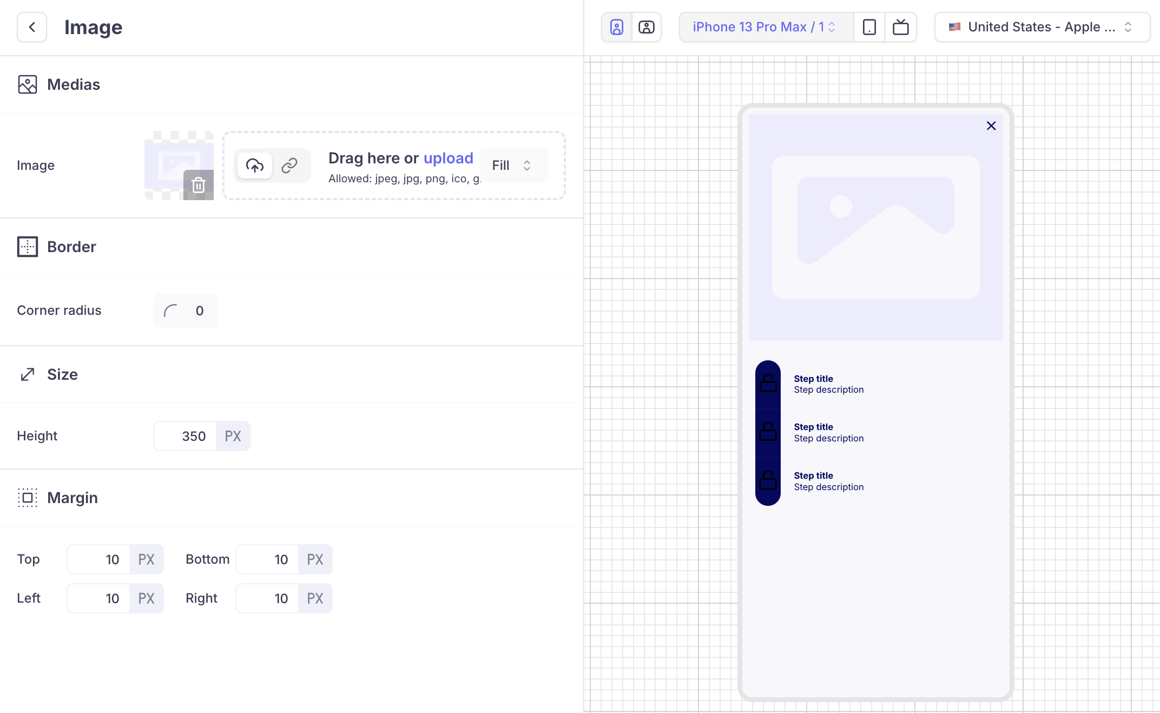Click the Border section grid icon
The image size is (1160, 713).
(27, 246)
